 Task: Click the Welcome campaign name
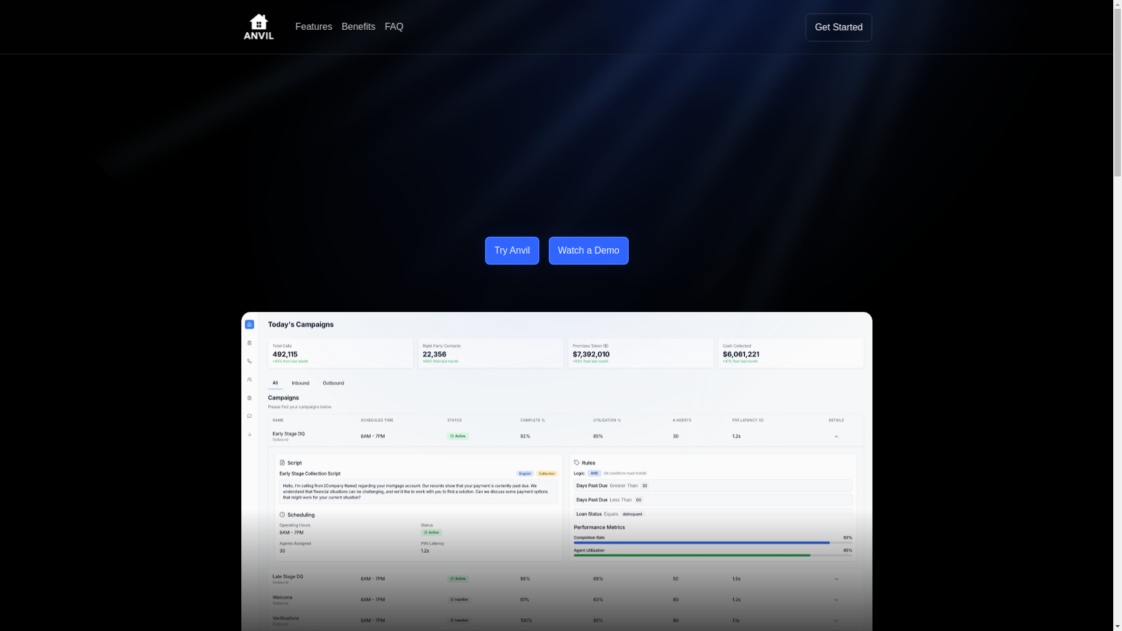click(282, 598)
